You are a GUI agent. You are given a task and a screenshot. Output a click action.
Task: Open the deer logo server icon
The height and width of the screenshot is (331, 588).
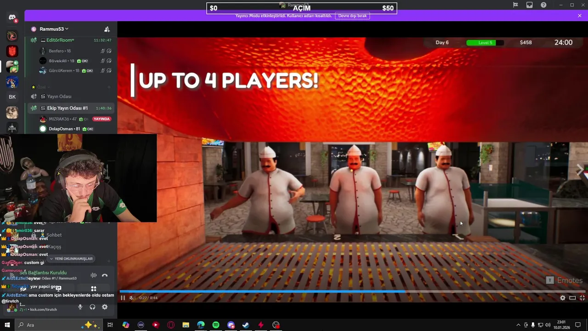click(x=12, y=36)
